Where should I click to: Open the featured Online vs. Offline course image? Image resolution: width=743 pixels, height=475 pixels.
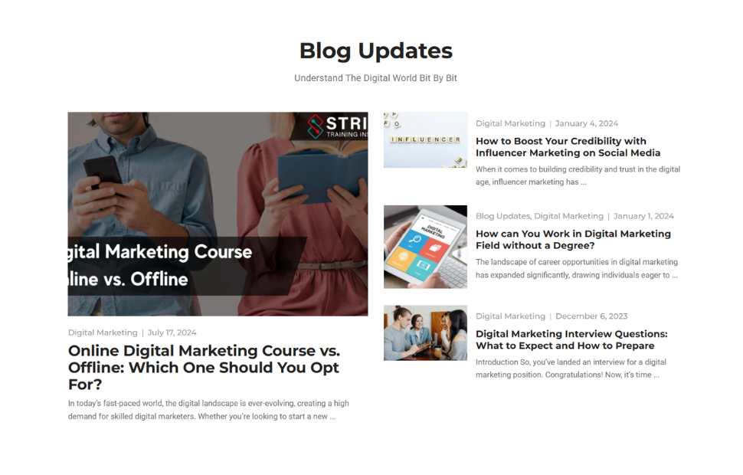(218, 214)
